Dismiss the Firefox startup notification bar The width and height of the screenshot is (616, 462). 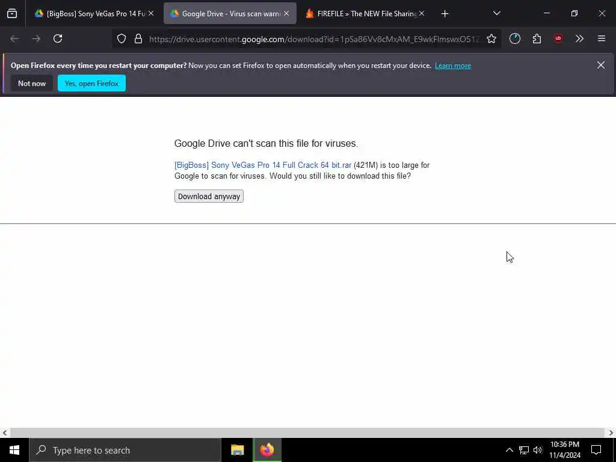(601, 65)
